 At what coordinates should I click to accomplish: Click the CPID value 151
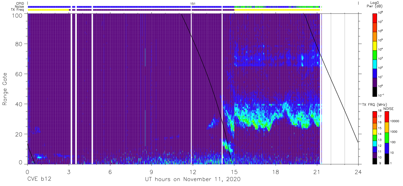(x=193, y=3)
